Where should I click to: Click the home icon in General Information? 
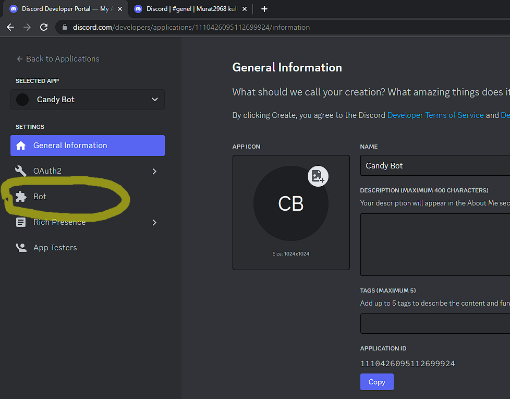(x=21, y=146)
